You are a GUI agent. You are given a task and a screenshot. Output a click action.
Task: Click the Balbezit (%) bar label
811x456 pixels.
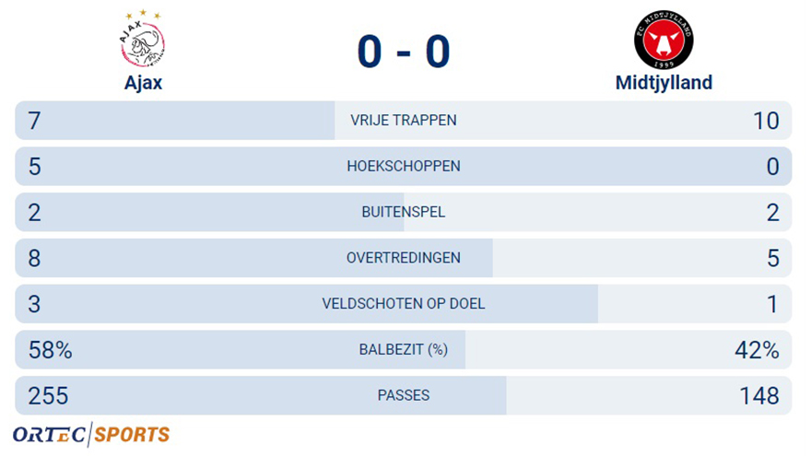pos(404,350)
